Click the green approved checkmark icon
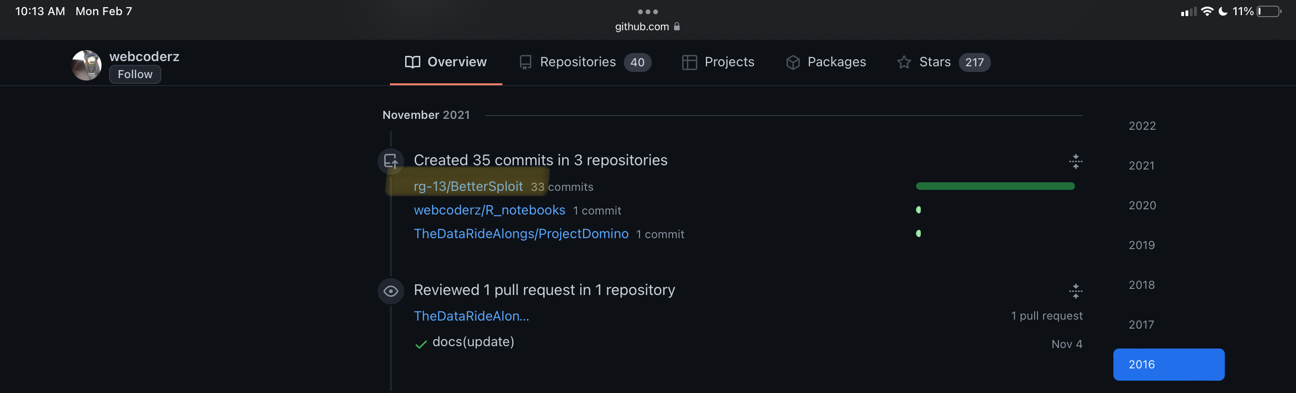The image size is (1296, 393). pos(421,344)
